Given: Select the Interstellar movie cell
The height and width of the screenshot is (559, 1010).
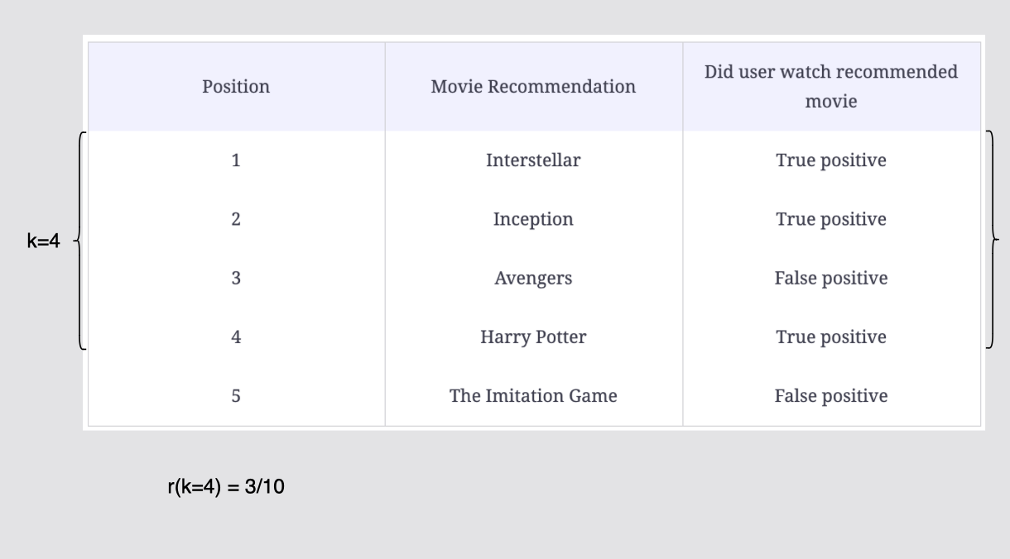Looking at the screenshot, I should click(533, 160).
